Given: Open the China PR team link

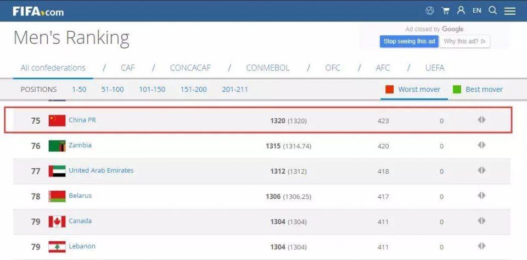Looking at the screenshot, I should 82,120.
